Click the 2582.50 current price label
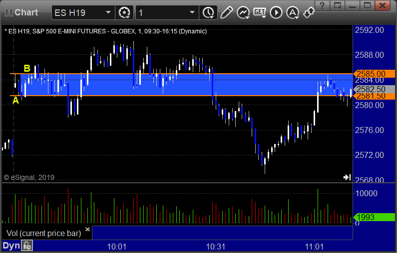The height and width of the screenshot is (253, 397). tap(374, 89)
